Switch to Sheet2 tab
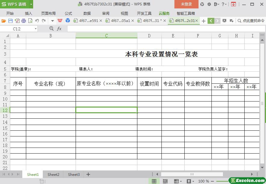The width and height of the screenshot is (266, 184). click(x=53, y=174)
